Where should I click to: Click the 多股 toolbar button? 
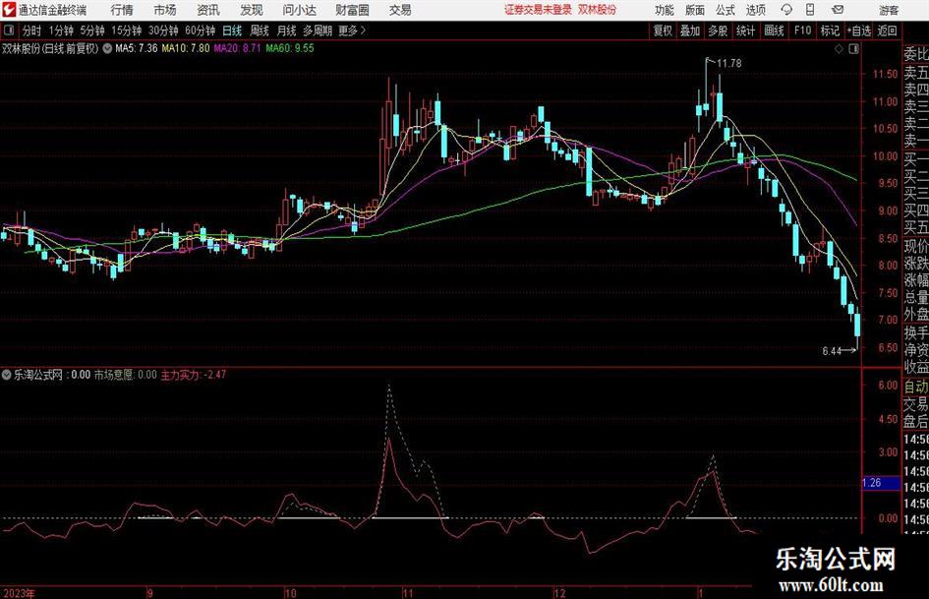[718, 30]
